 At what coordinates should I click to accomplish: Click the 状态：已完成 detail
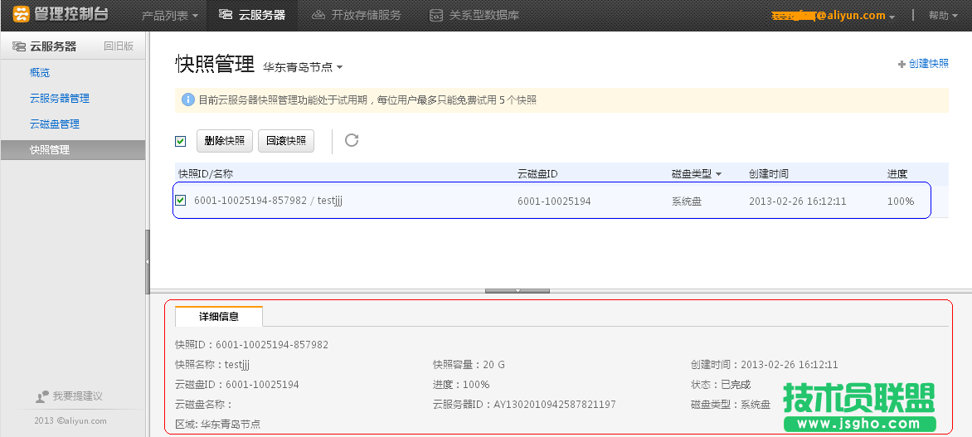coord(721,385)
